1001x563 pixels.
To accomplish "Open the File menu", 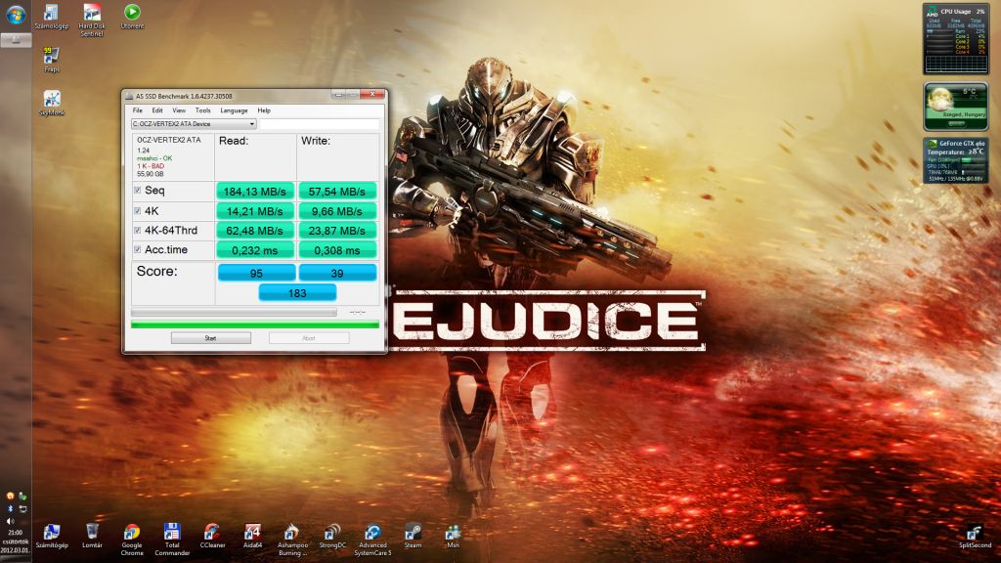I will pyautogui.click(x=137, y=110).
